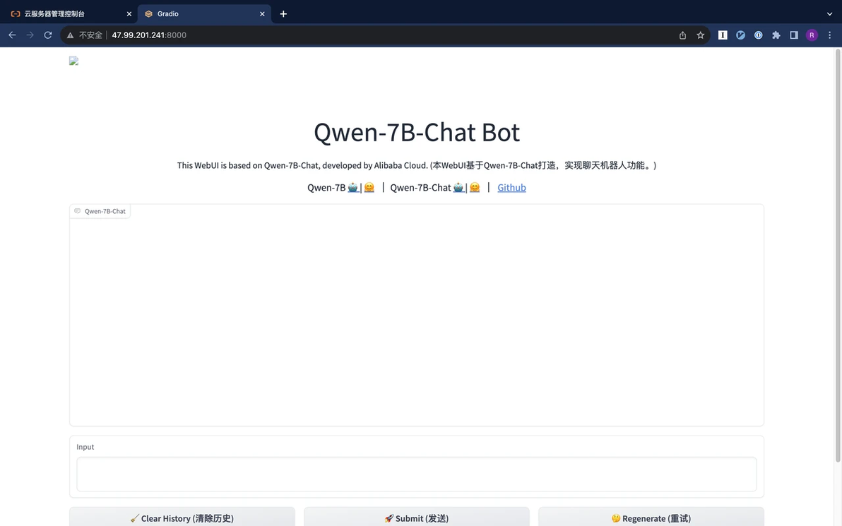Image resolution: width=842 pixels, height=526 pixels.
Task: Expand the tab search chevron
Action: [830, 14]
